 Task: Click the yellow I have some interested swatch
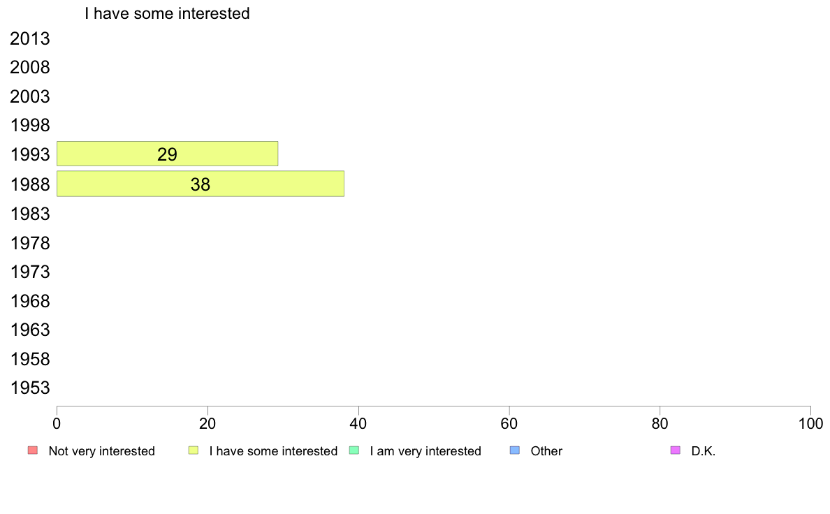[x=194, y=450]
